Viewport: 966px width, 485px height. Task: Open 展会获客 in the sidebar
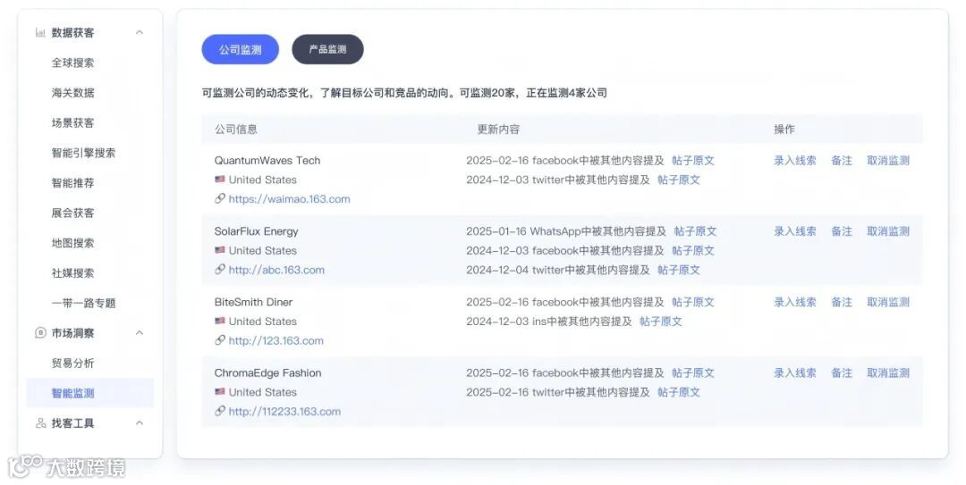(x=72, y=213)
